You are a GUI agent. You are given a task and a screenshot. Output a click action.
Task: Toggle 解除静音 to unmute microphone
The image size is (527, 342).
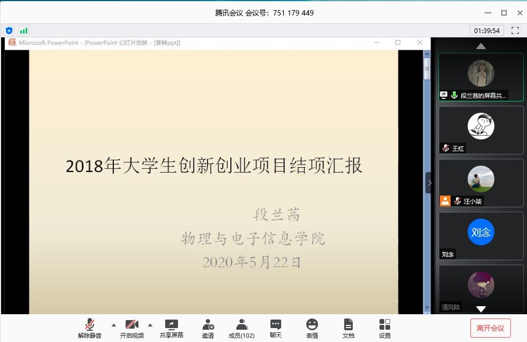(90, 328)
